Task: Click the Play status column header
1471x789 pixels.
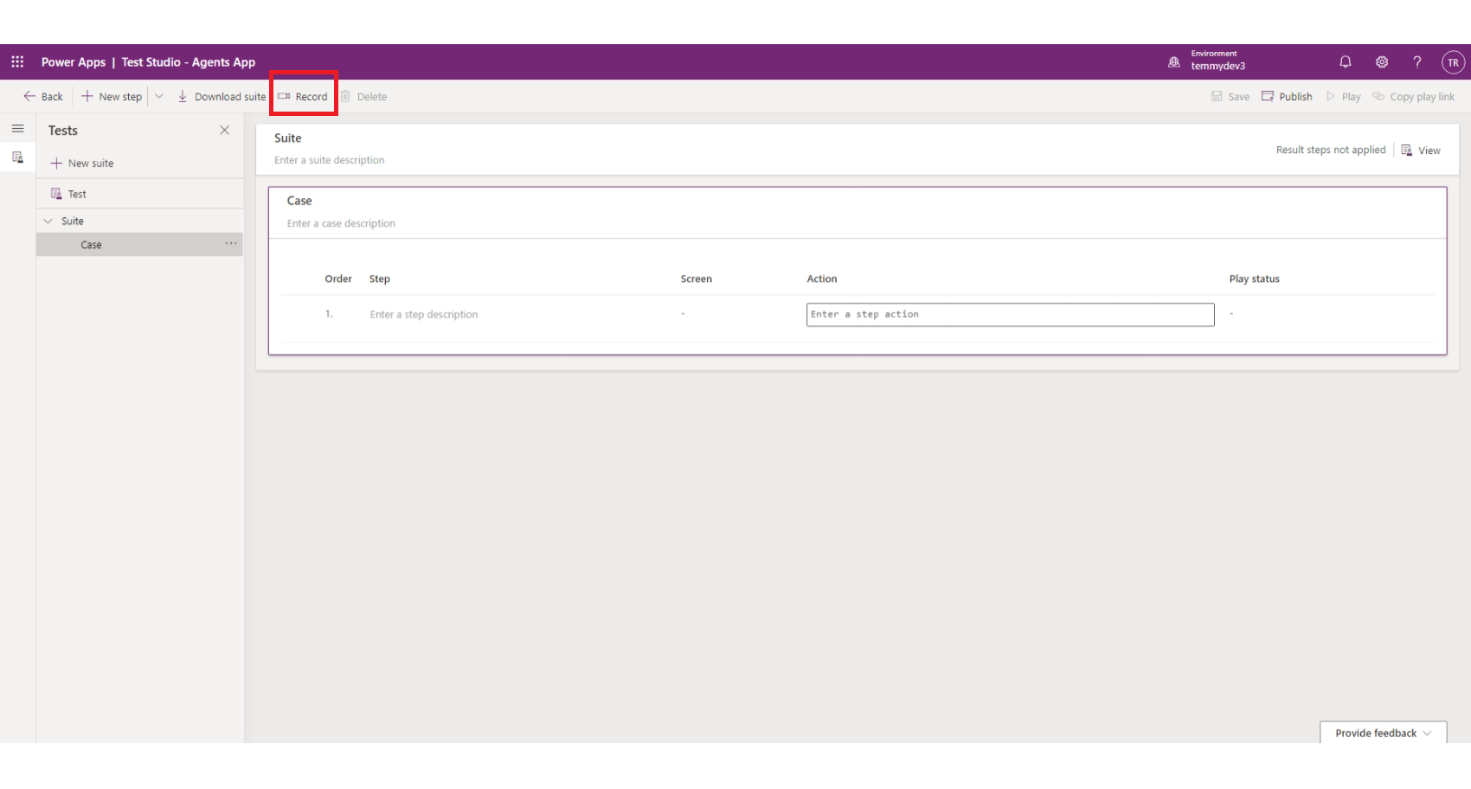Action: tap(1254, 279)
